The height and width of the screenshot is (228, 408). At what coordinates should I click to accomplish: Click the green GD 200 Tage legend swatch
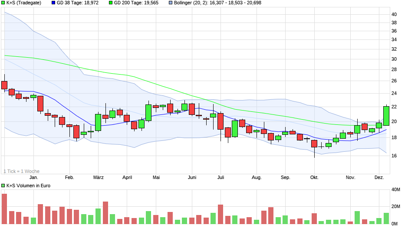click(x=110, y=3)
